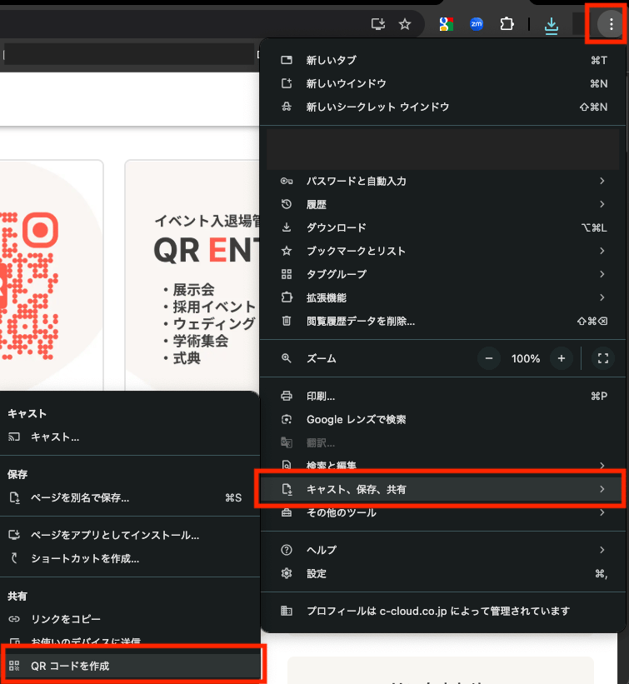Click the downloads arrow icon in toolbar
This screenshot has height=684, width=629.
552,25
